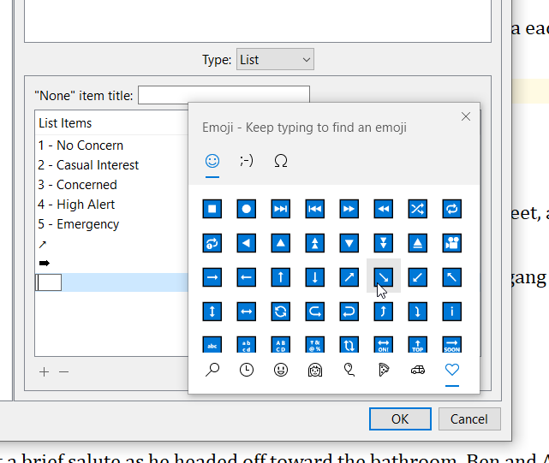This screenshot has height=463, width=549.
Task: Click the "None" item title field
Action: [x=224, y=95]
